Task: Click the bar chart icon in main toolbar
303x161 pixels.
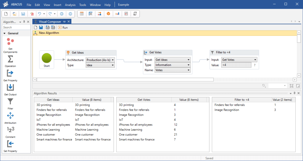Action: (117, 14)
